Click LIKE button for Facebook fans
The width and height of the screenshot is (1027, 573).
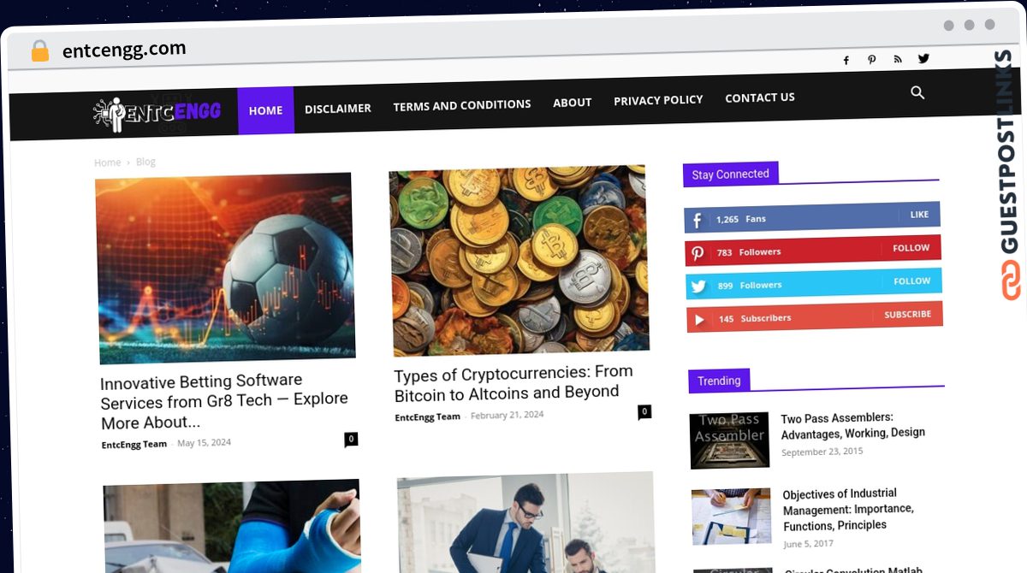click(919, 215)
